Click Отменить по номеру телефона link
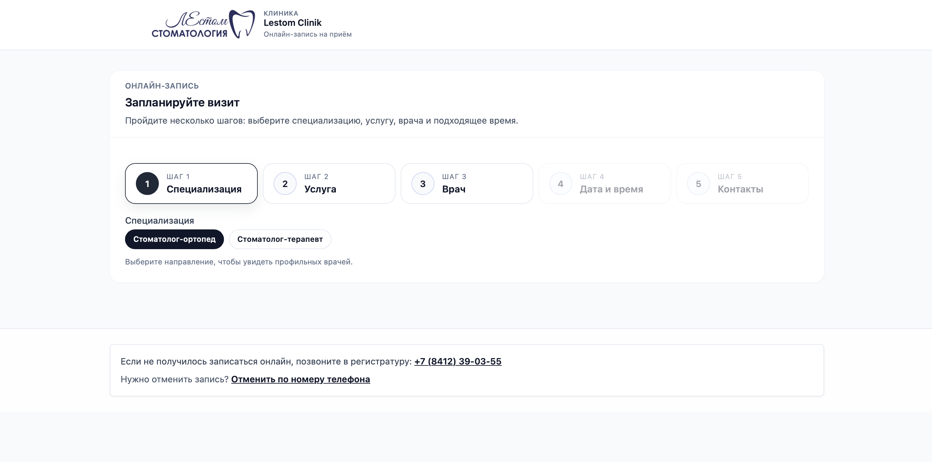 click(x=300, y=379)
